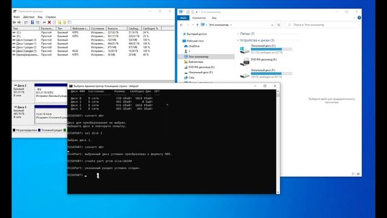Select Этот компьютер in Explorer sidebar
This screenshot has width=387, height=218.
[x=198, y=56]
